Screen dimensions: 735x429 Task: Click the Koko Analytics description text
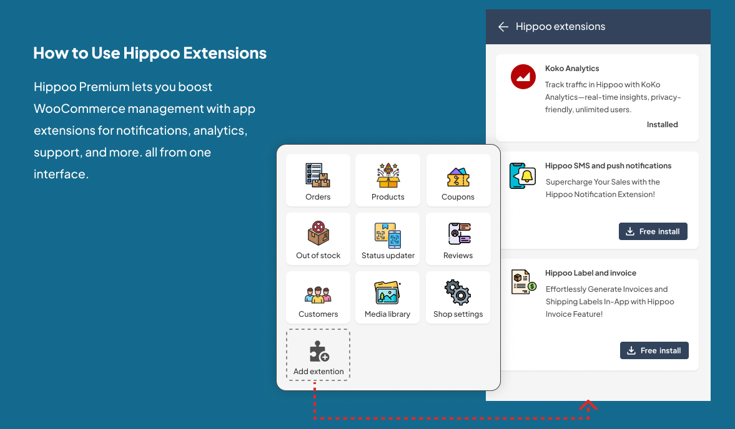coord(613,97)
